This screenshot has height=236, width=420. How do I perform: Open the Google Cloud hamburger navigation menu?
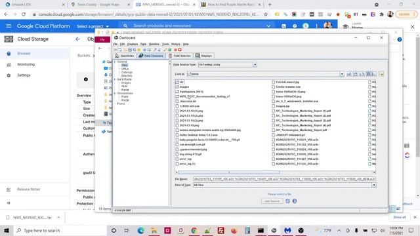pos(9,26)
